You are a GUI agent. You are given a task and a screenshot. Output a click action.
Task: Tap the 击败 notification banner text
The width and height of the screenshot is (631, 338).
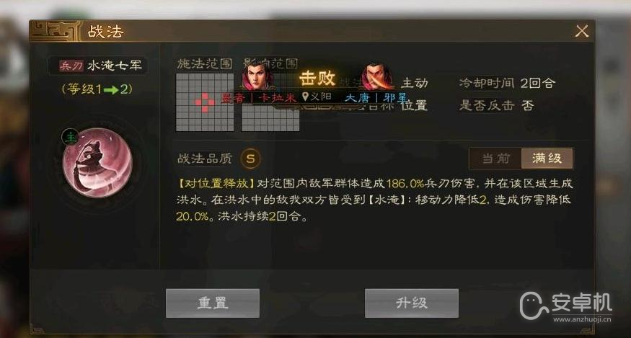point(317,78)
